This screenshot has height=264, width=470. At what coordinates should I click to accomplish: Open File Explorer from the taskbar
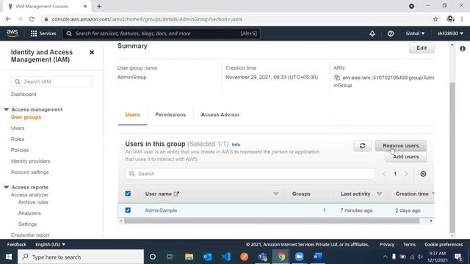pos(189,257)
